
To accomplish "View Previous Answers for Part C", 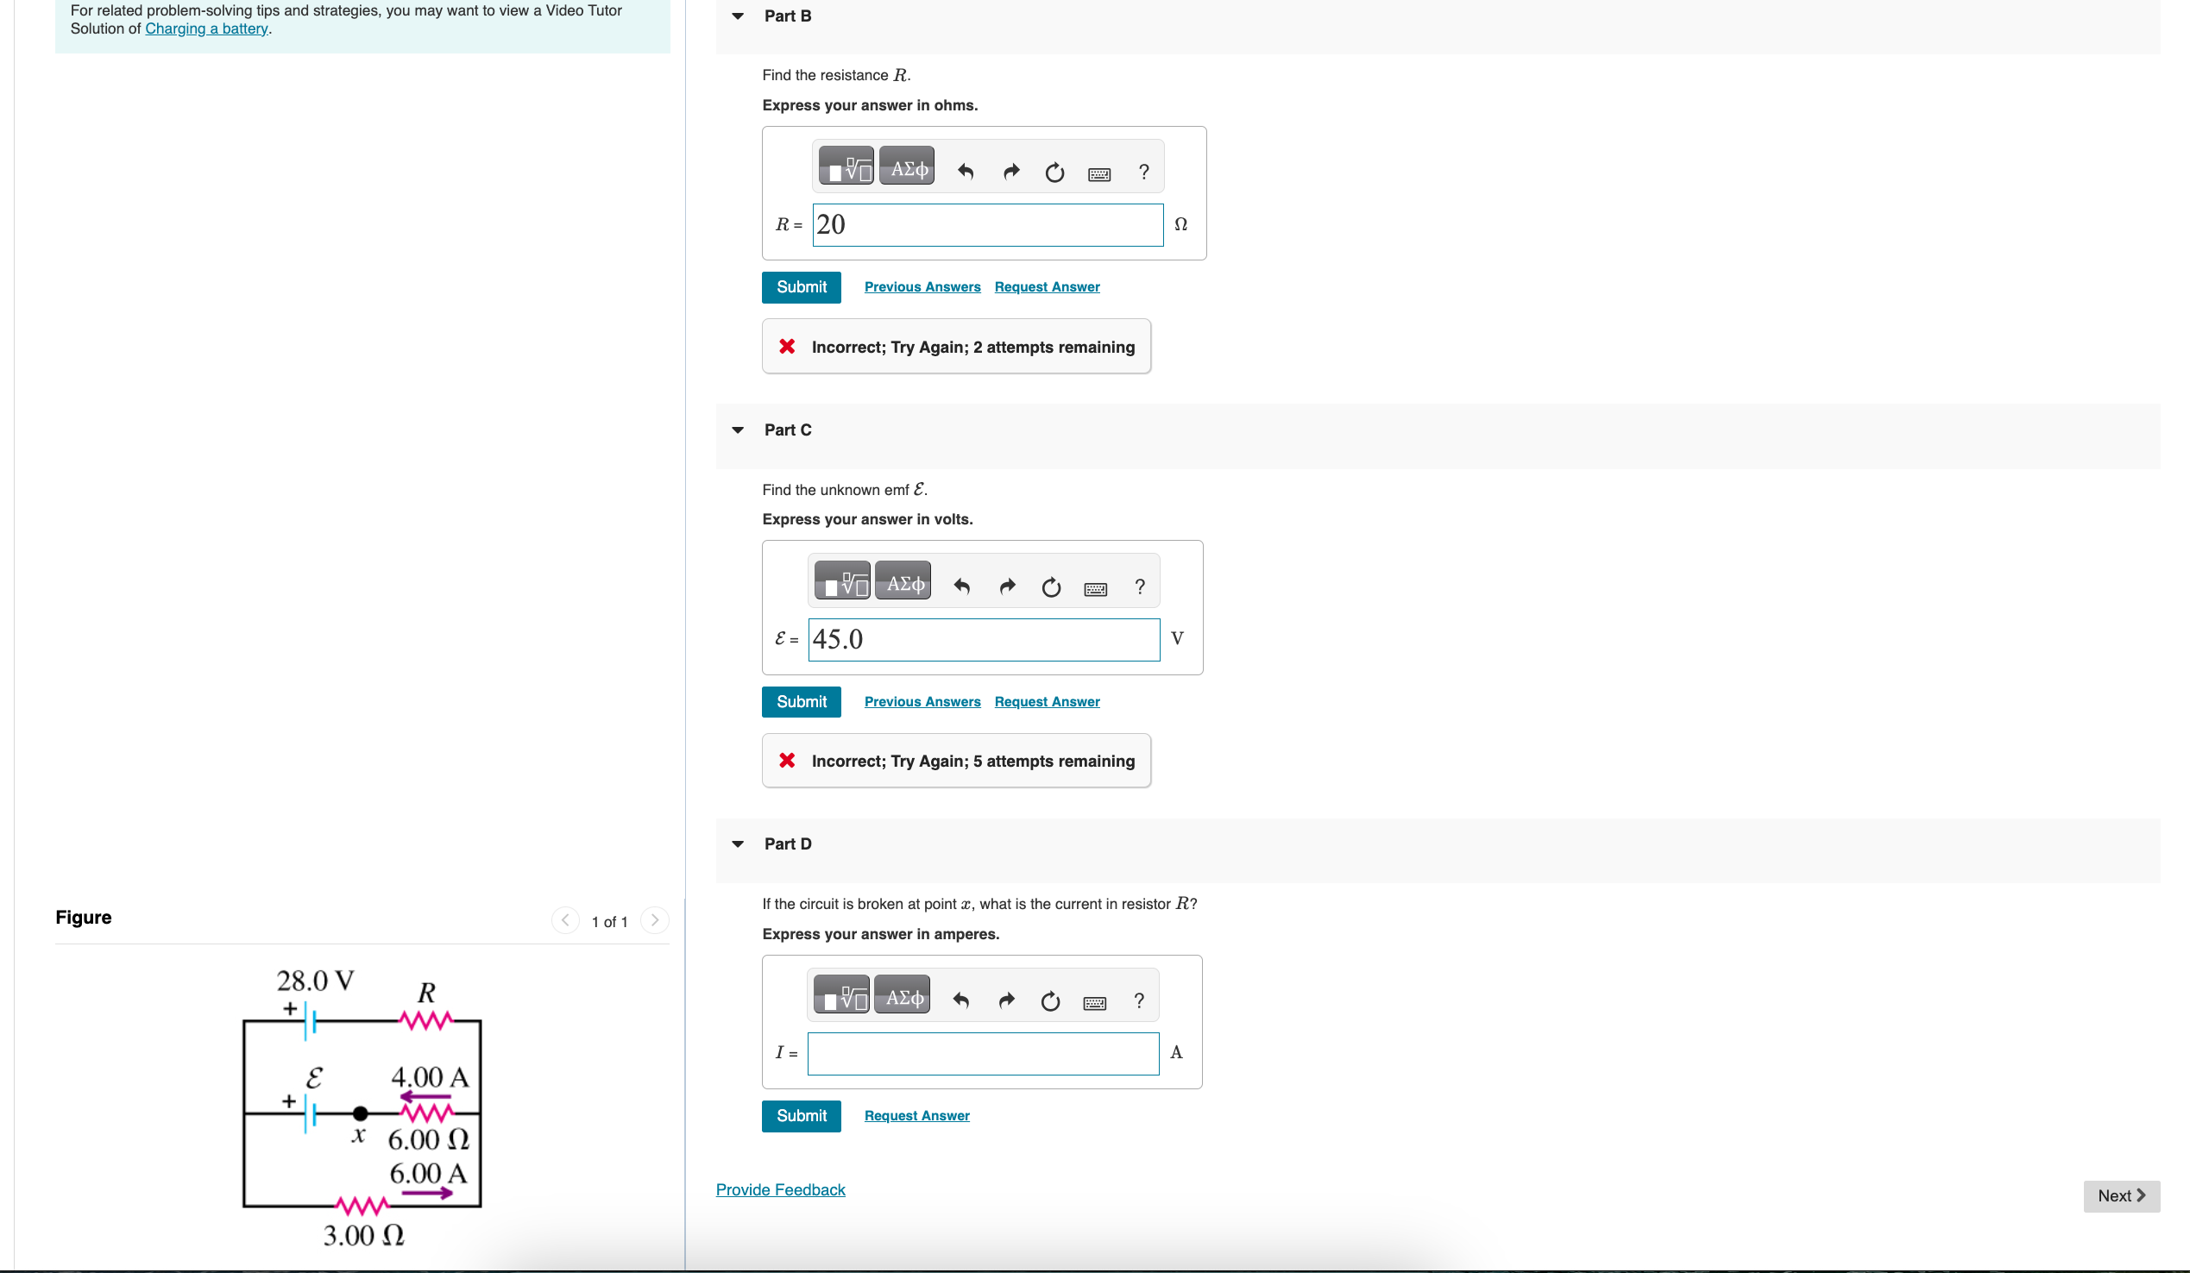I will click(x=922, y=702).
